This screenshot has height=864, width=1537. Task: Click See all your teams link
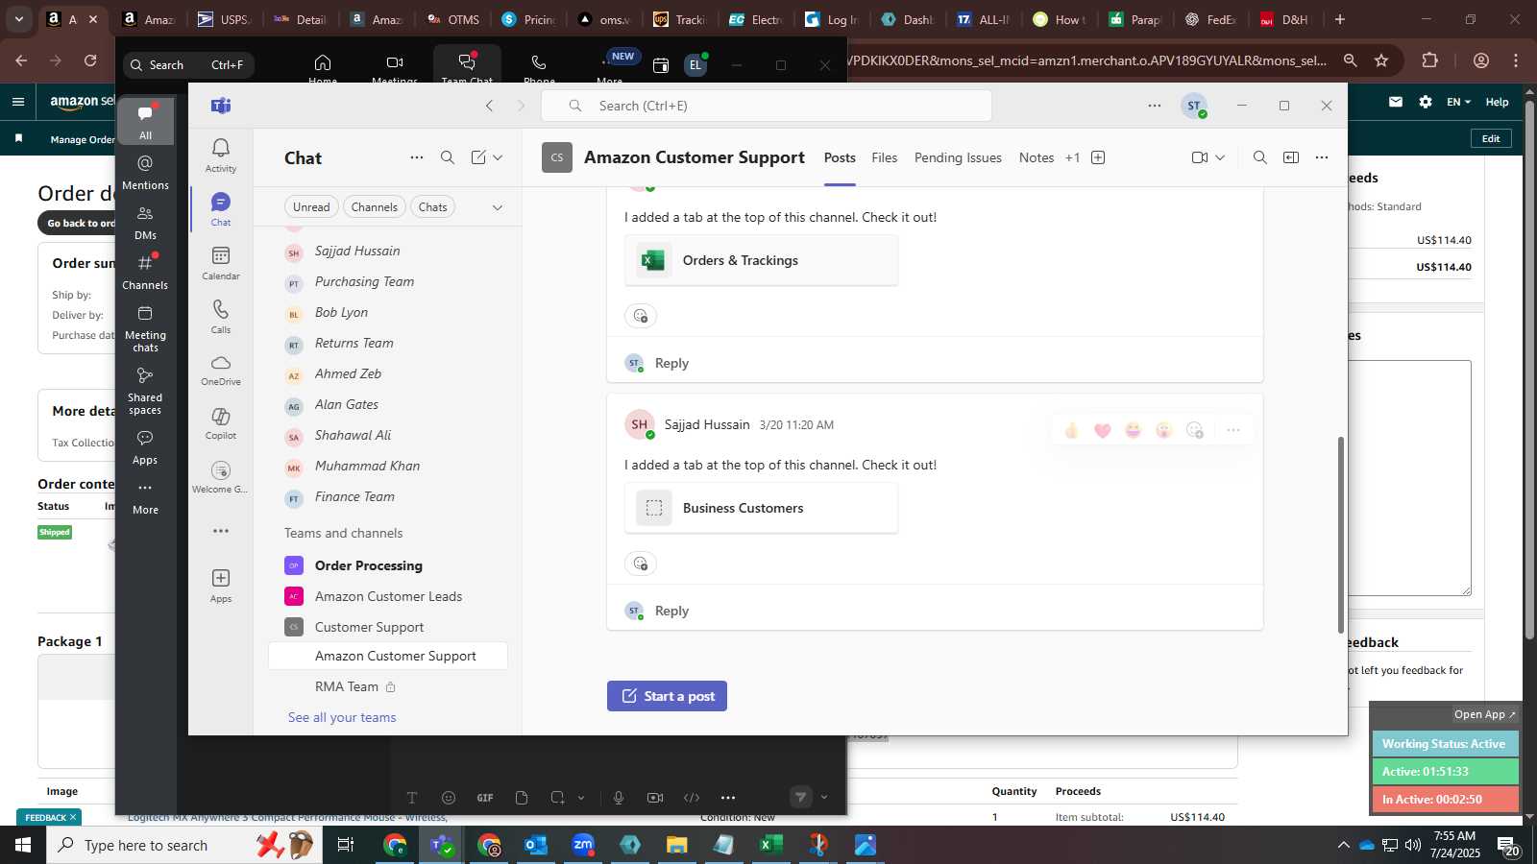point(342,717)
